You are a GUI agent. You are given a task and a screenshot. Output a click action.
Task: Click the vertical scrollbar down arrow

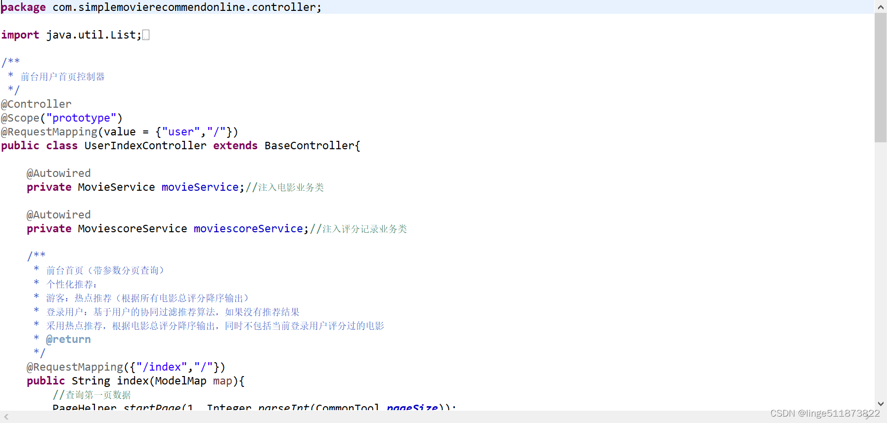coord(881,404)
